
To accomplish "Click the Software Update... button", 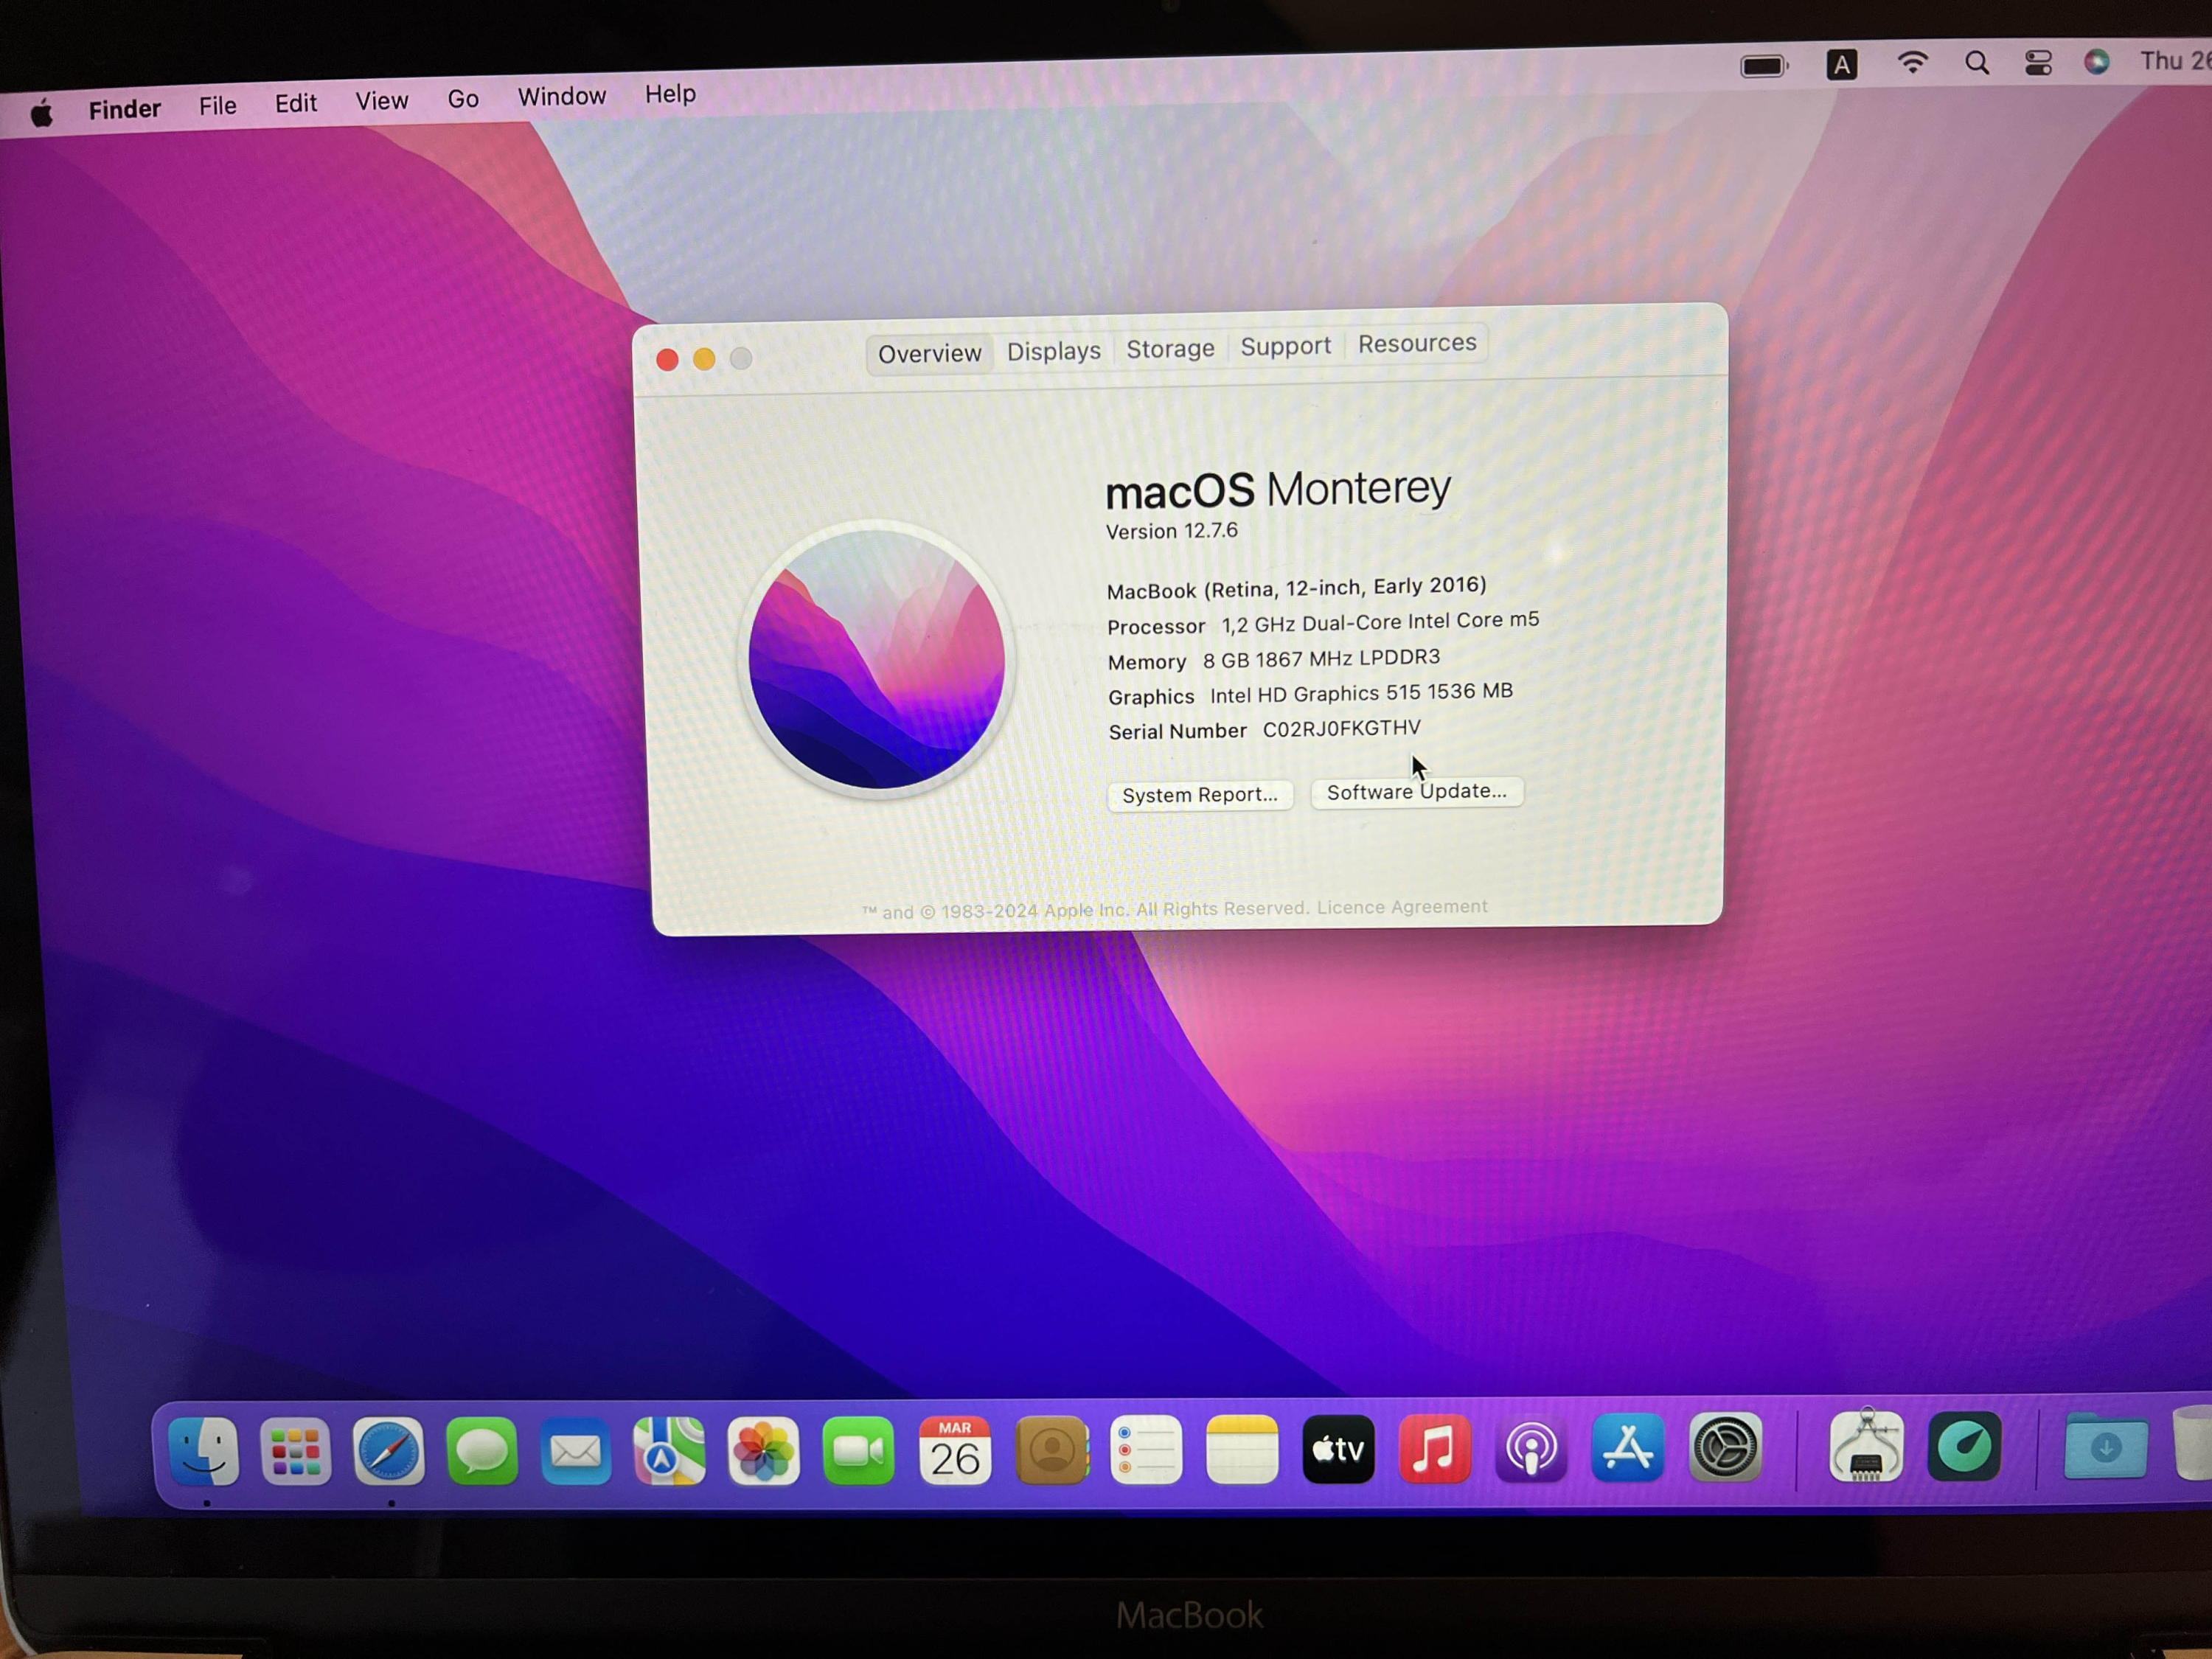I will [1417, 792].
